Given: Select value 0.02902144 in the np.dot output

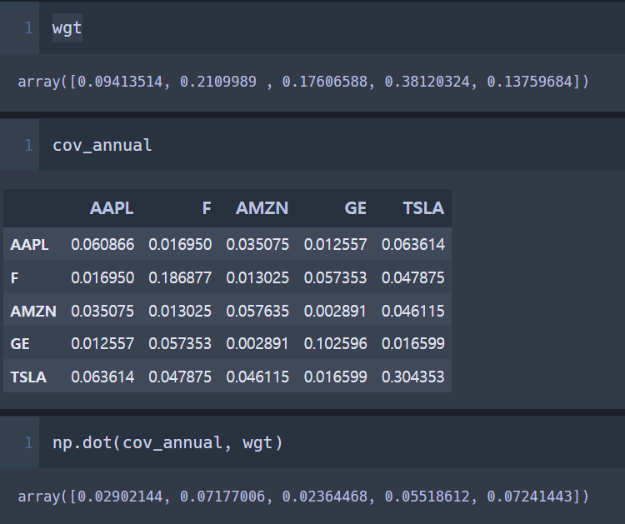Looking at the screenshot, I should 120,497.
